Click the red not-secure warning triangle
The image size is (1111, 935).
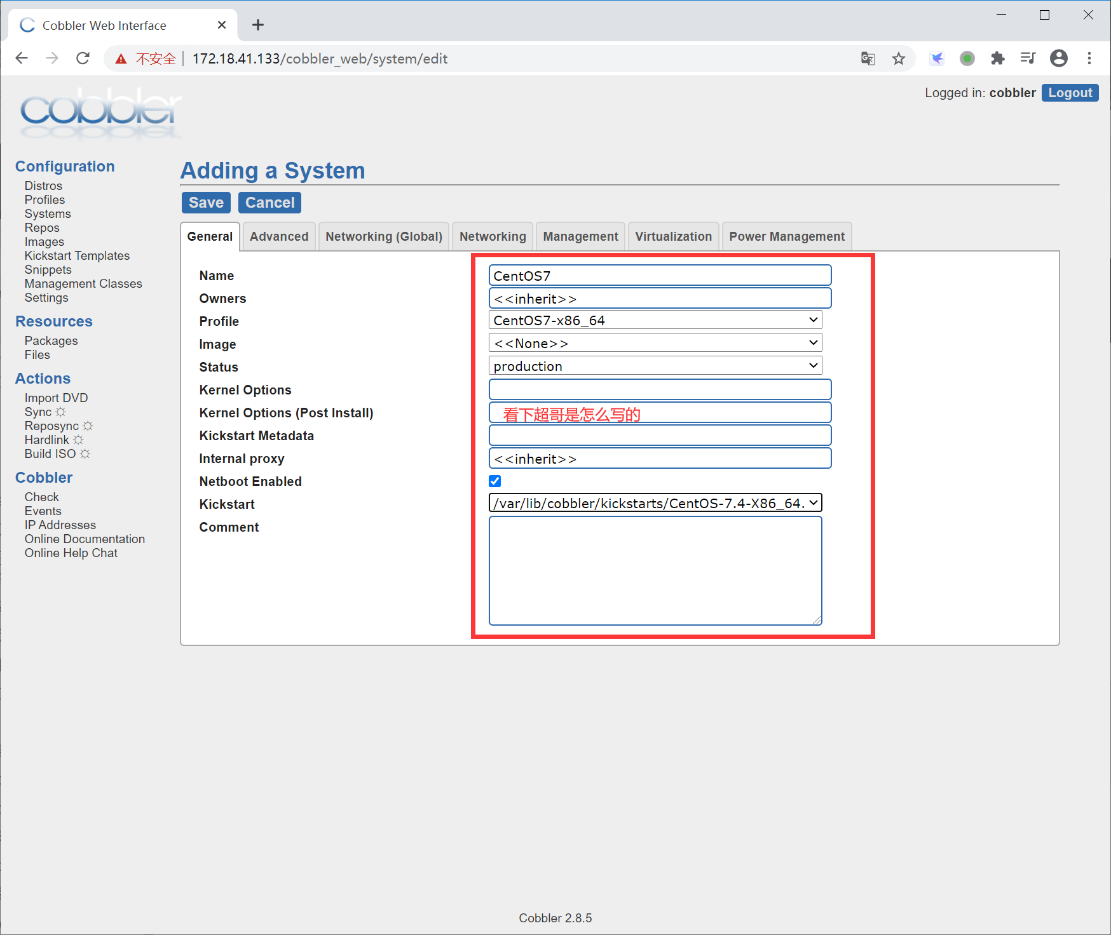[x=121, y=59]
